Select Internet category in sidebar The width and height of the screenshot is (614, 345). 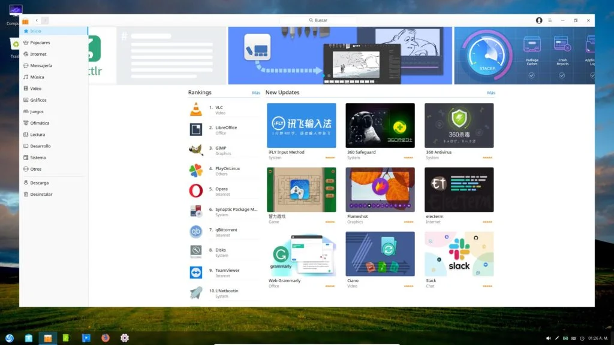[x=53, y=54]
